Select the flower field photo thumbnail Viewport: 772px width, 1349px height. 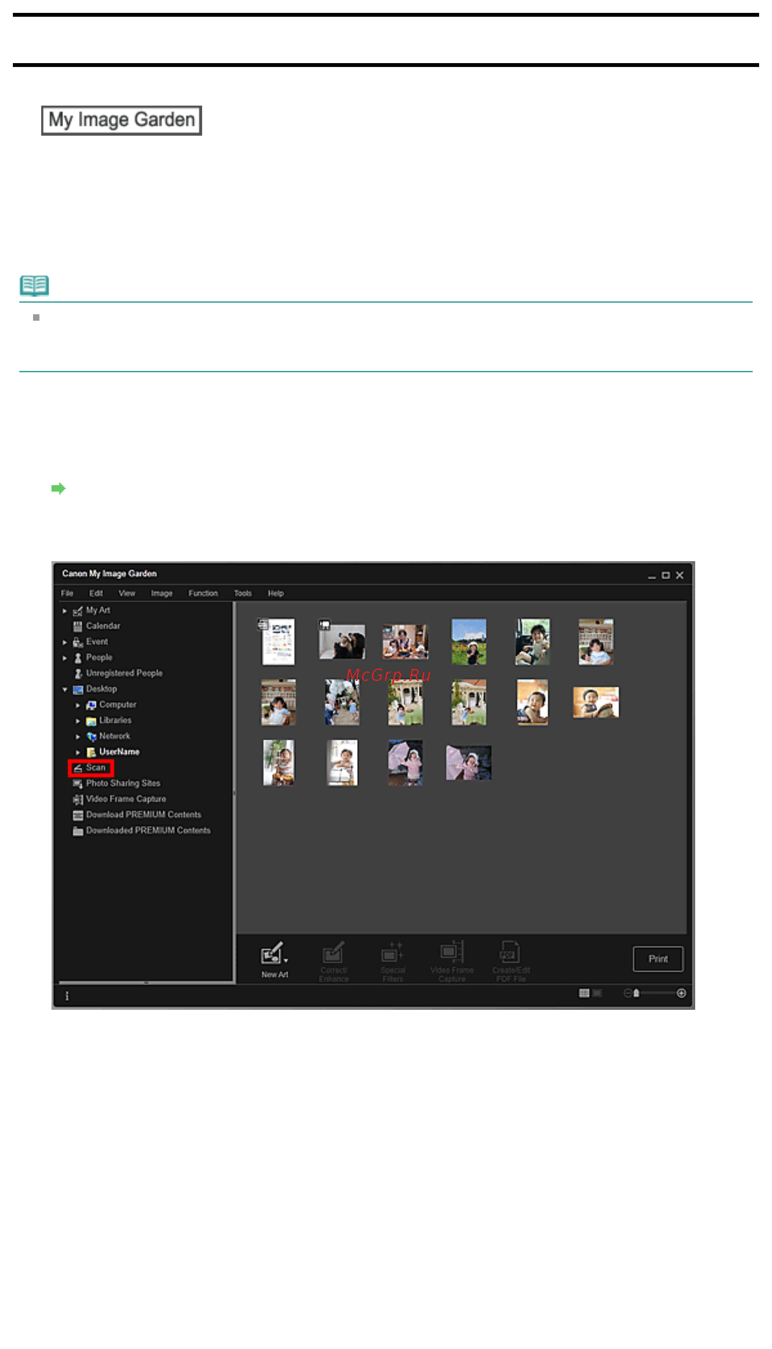tap(469, 642)
